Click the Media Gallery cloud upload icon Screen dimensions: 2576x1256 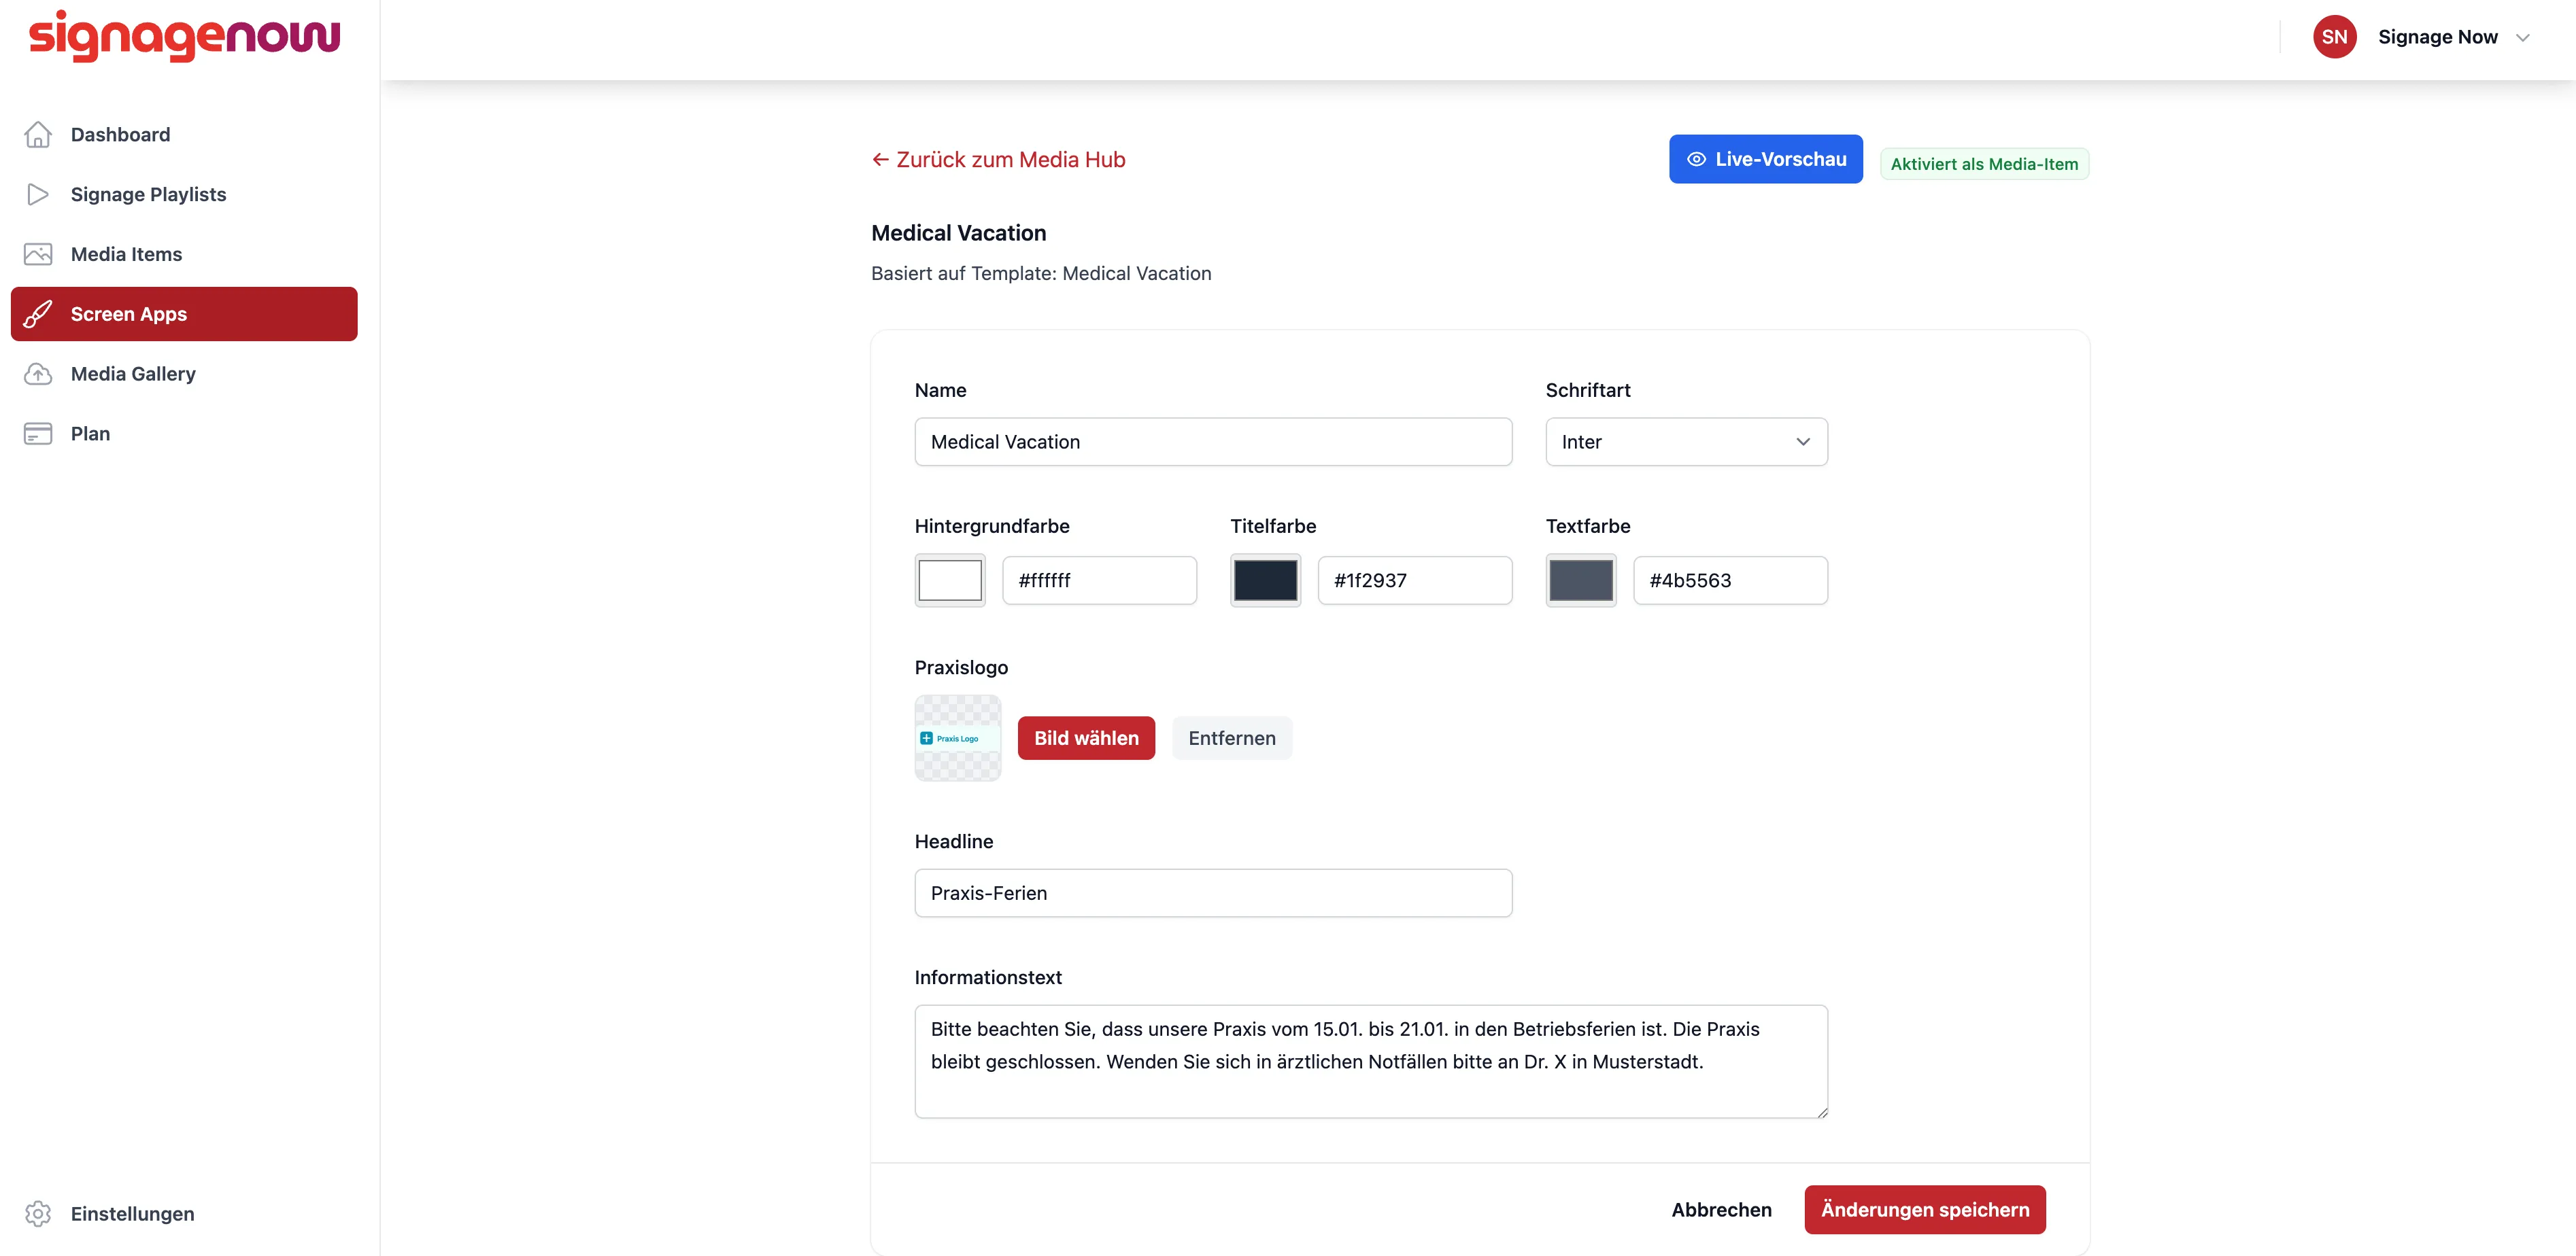click(x=38, y=374)
